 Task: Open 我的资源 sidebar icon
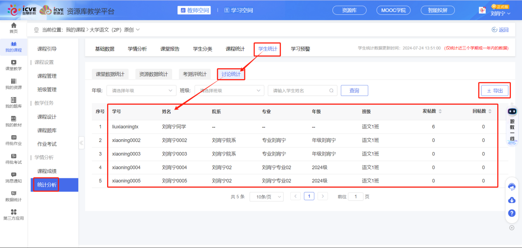(x=14, y=84)
